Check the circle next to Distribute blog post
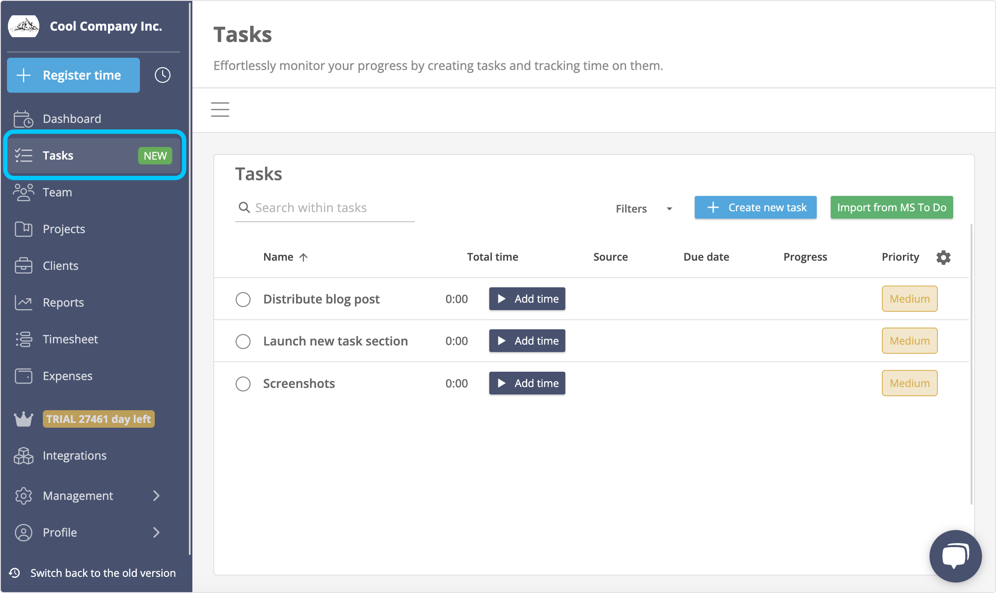 tap(243, 300)
